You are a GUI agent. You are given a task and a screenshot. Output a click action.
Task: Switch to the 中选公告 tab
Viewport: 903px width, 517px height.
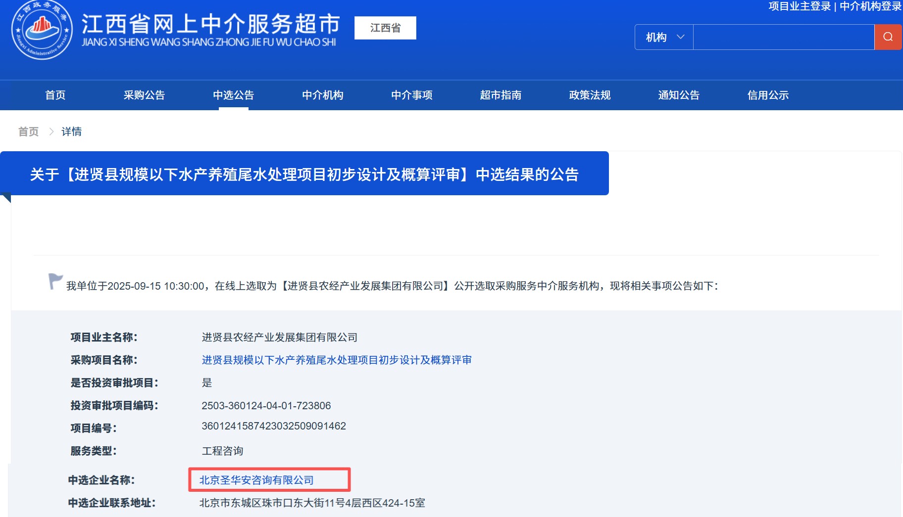[x=233, y=95]
